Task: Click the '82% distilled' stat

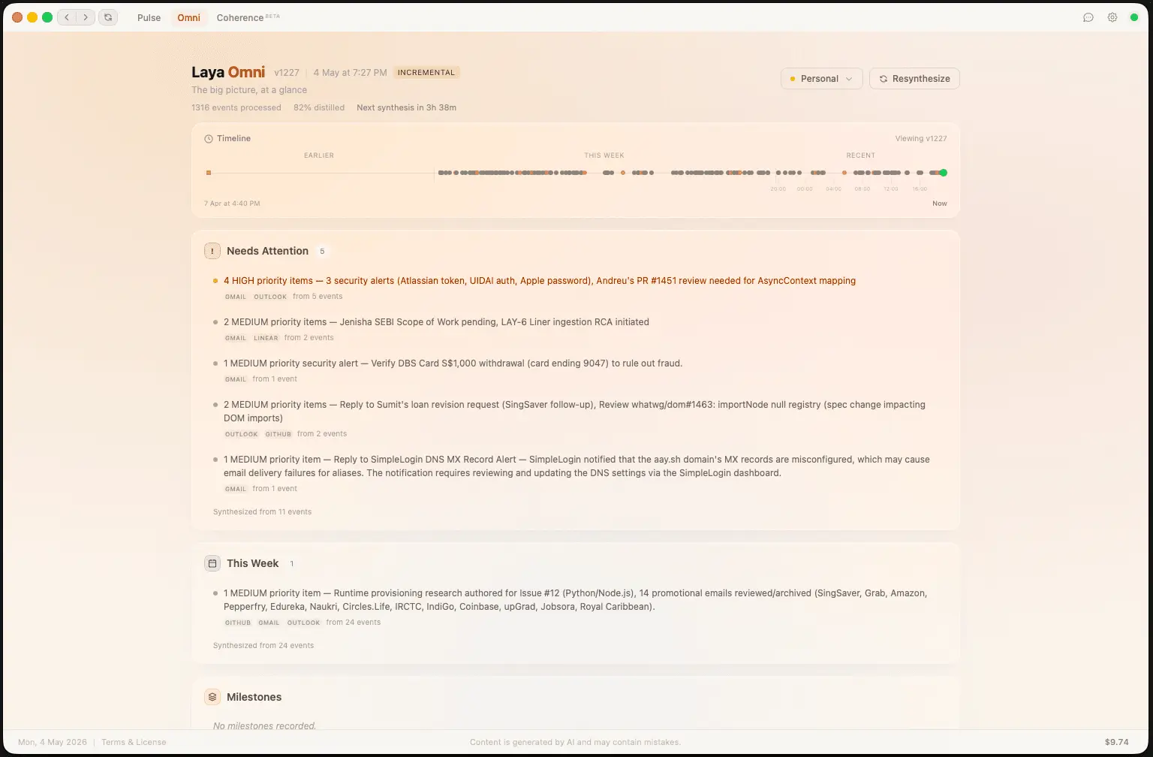Action: point(319,107)
